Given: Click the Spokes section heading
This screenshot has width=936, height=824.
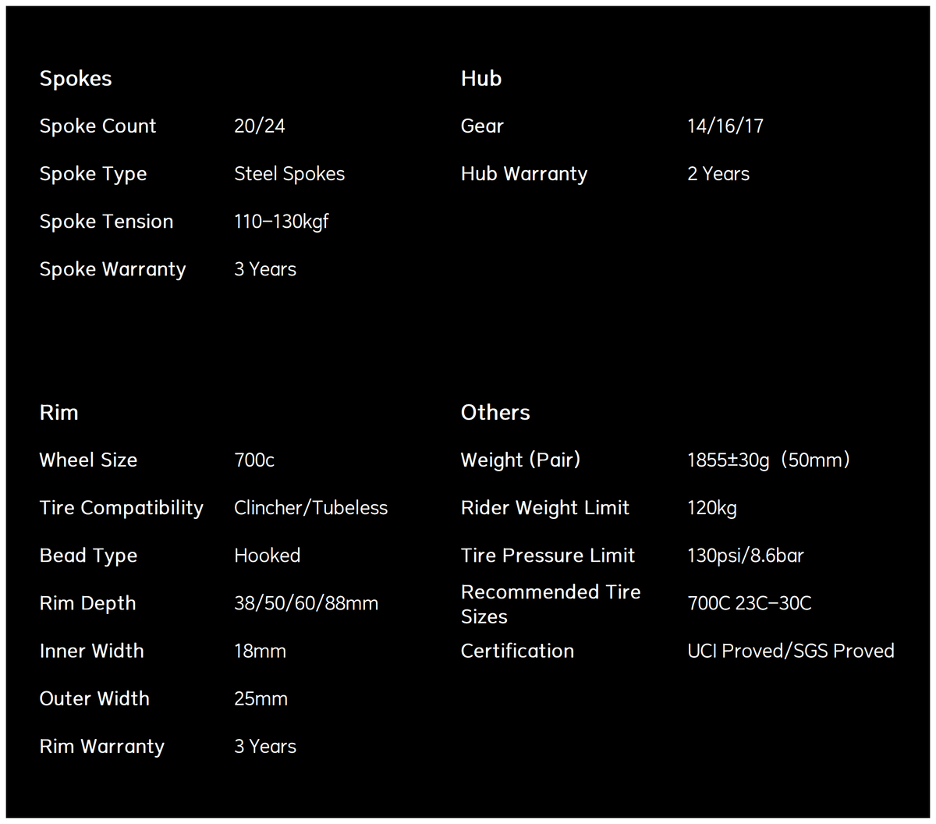Looking at the screenshot, I should tap(76, 79).
